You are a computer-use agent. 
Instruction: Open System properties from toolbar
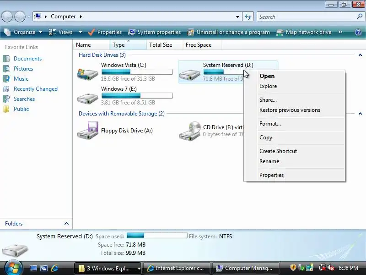click(x=155, y=32)
